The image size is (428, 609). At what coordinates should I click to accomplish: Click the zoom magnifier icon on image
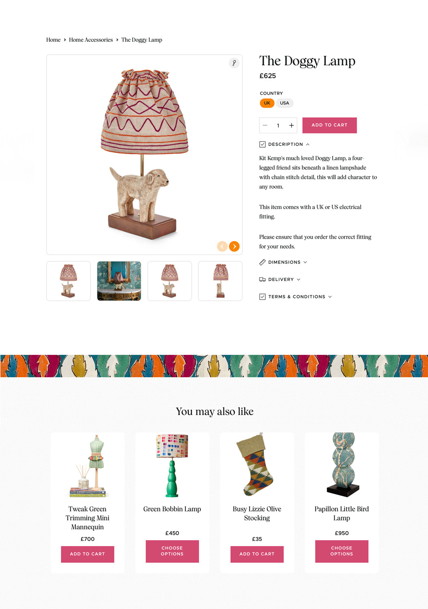pos(234,63)
